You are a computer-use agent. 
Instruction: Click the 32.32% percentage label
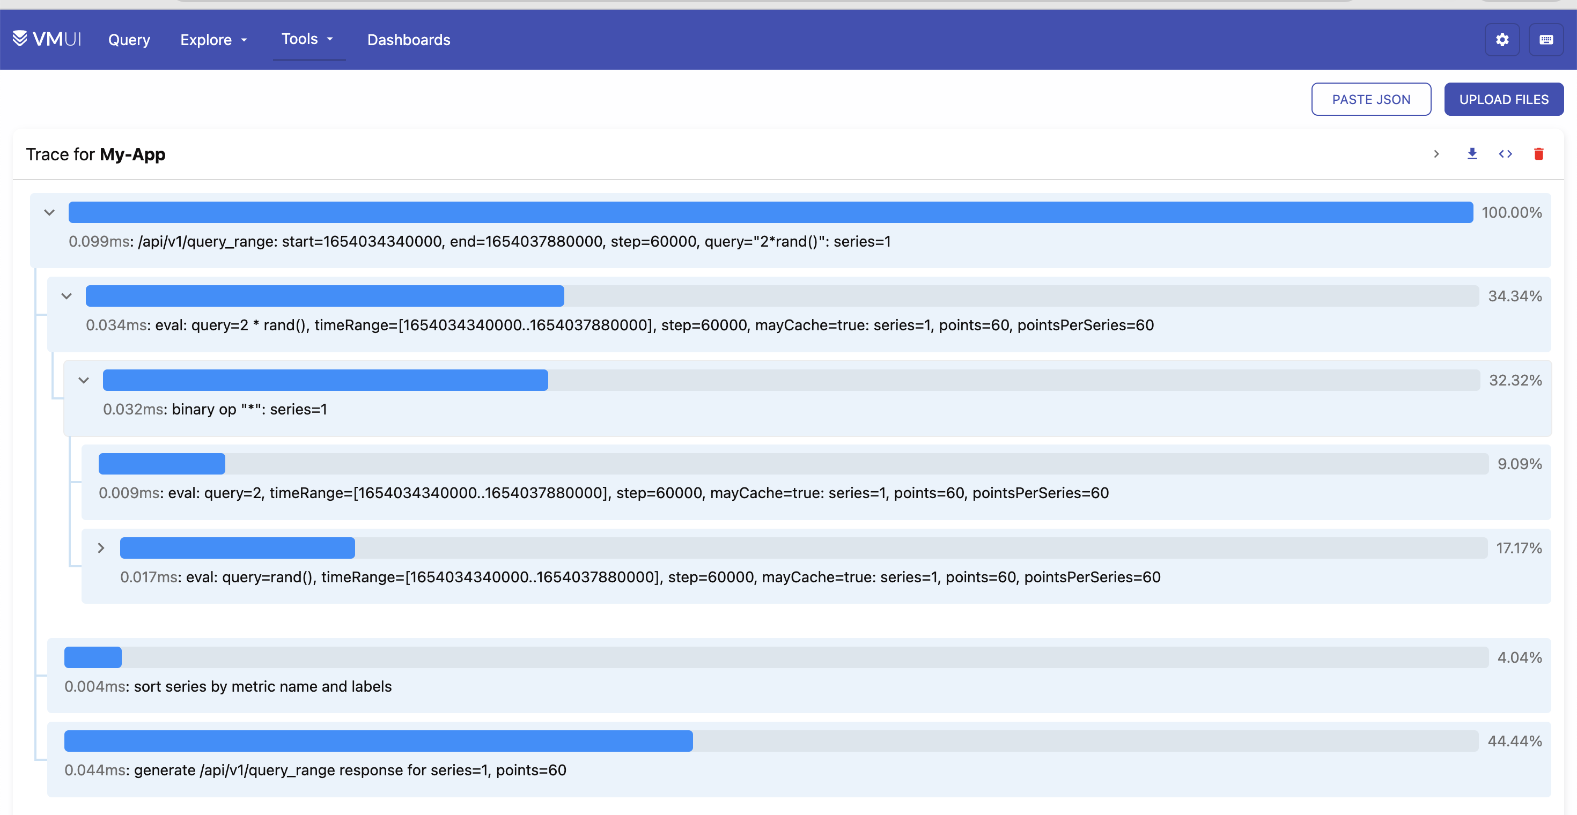1515,380
